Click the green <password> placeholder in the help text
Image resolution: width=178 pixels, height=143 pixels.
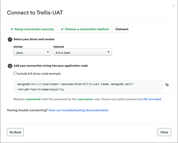34,99
